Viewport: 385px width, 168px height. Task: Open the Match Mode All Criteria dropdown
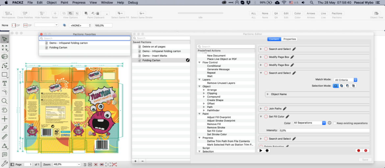coord(345,80)
